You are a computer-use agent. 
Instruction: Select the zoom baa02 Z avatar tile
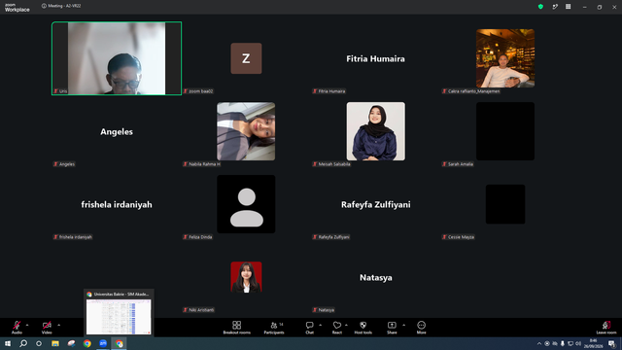pos(246,58)
